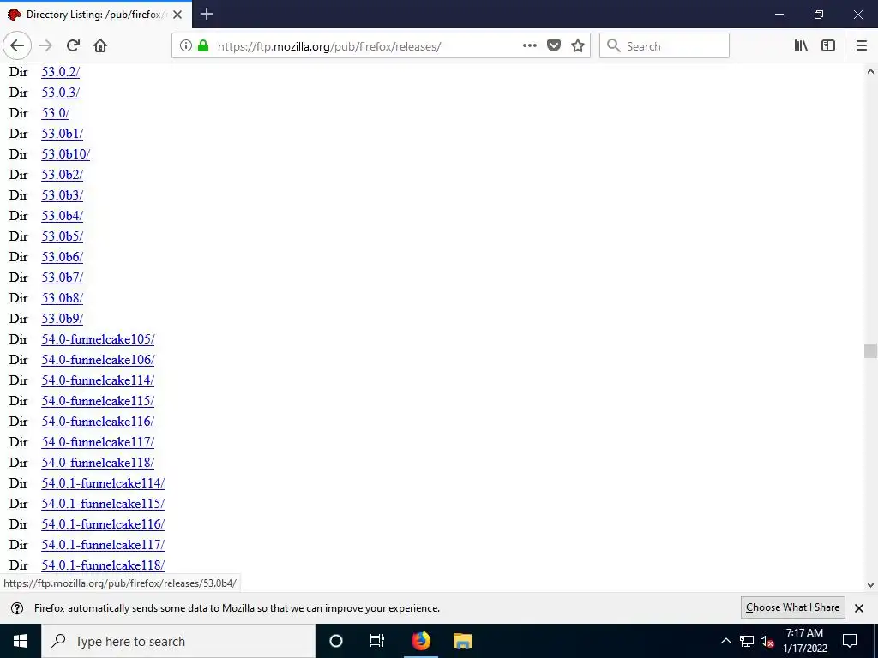
Task: Toggle the sidebars icon
Action: point(828,46)
